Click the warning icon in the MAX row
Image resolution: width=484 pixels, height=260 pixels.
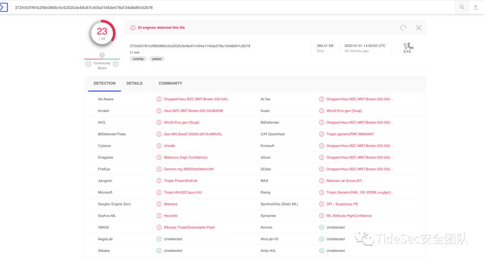pos(322,181)
